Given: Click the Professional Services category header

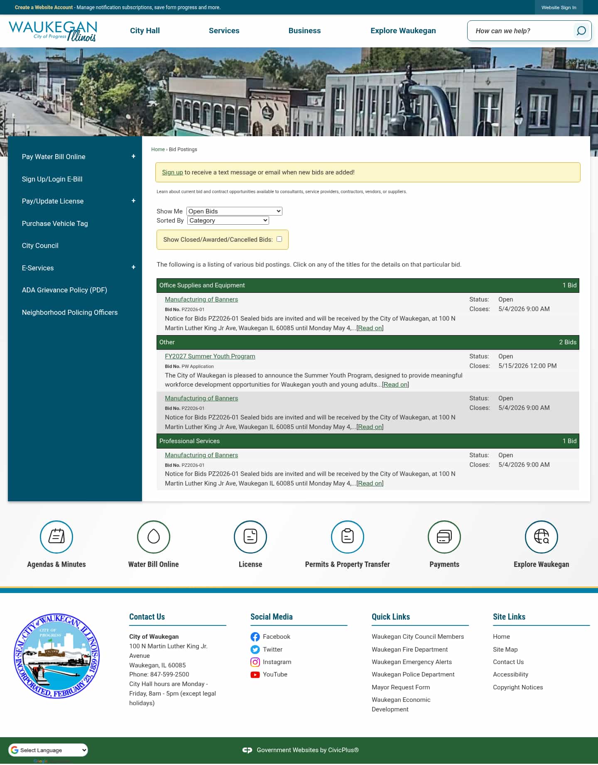Looking at the screenshot, I should (x=368, y=441).
